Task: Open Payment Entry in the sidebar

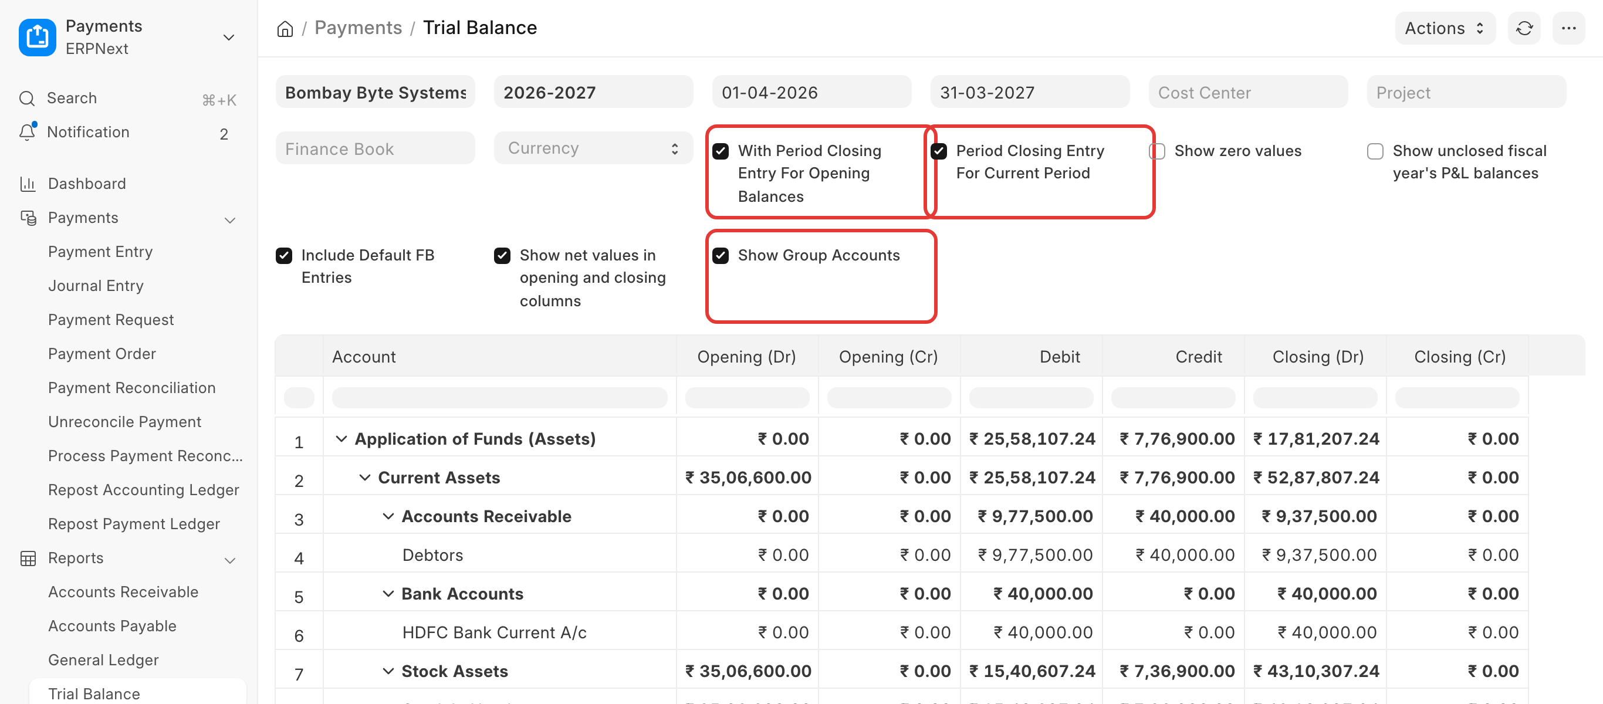Action: point(100,252)
